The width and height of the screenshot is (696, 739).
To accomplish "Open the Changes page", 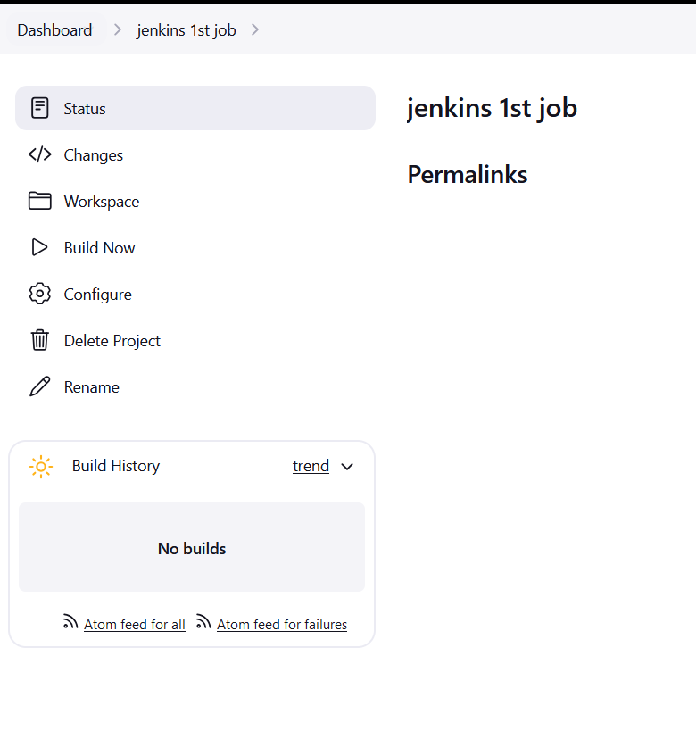I will [195, 154].
